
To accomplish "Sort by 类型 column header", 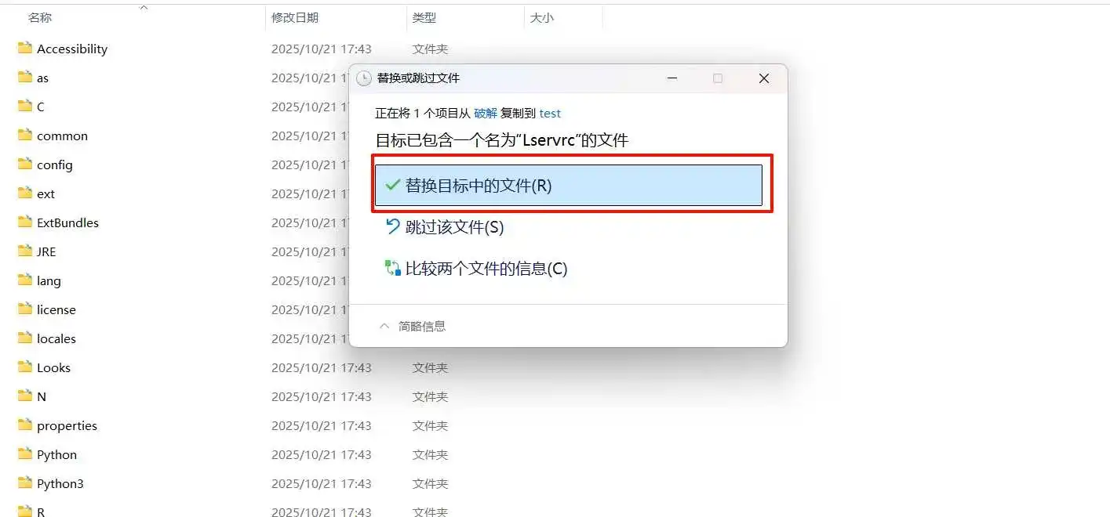I will click(424, 17).
